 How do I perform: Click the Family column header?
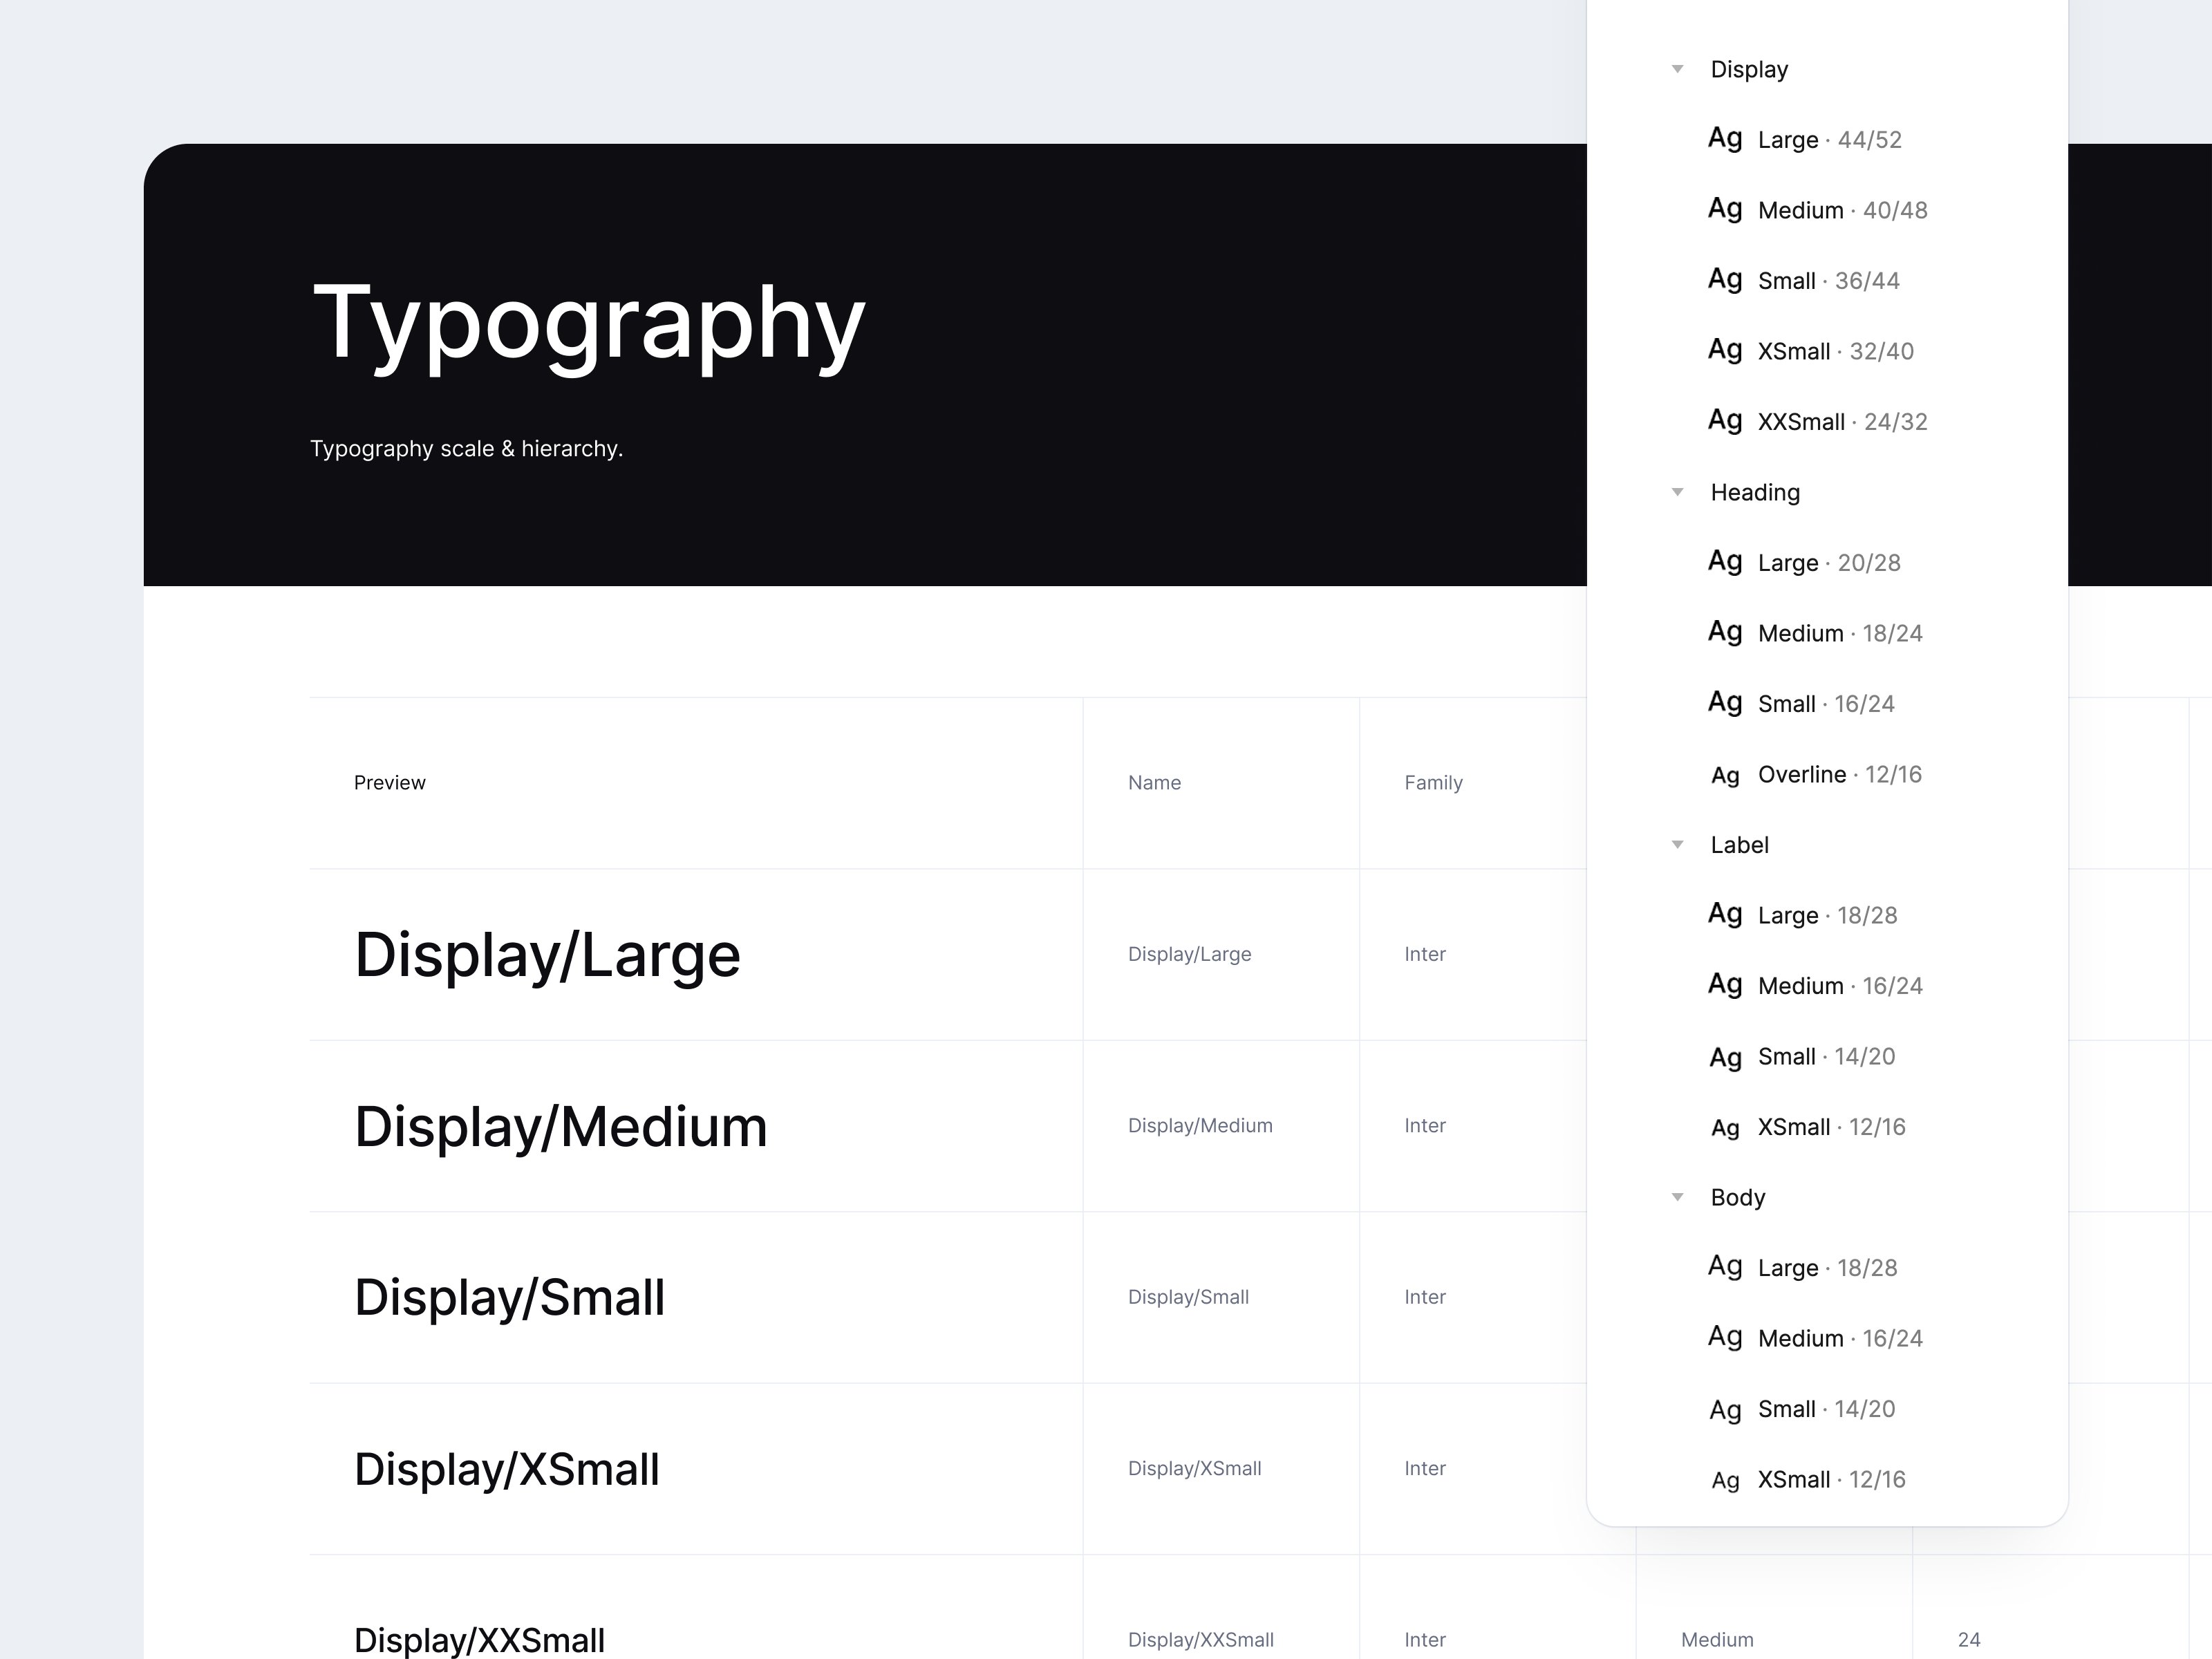coord(1433,783)
